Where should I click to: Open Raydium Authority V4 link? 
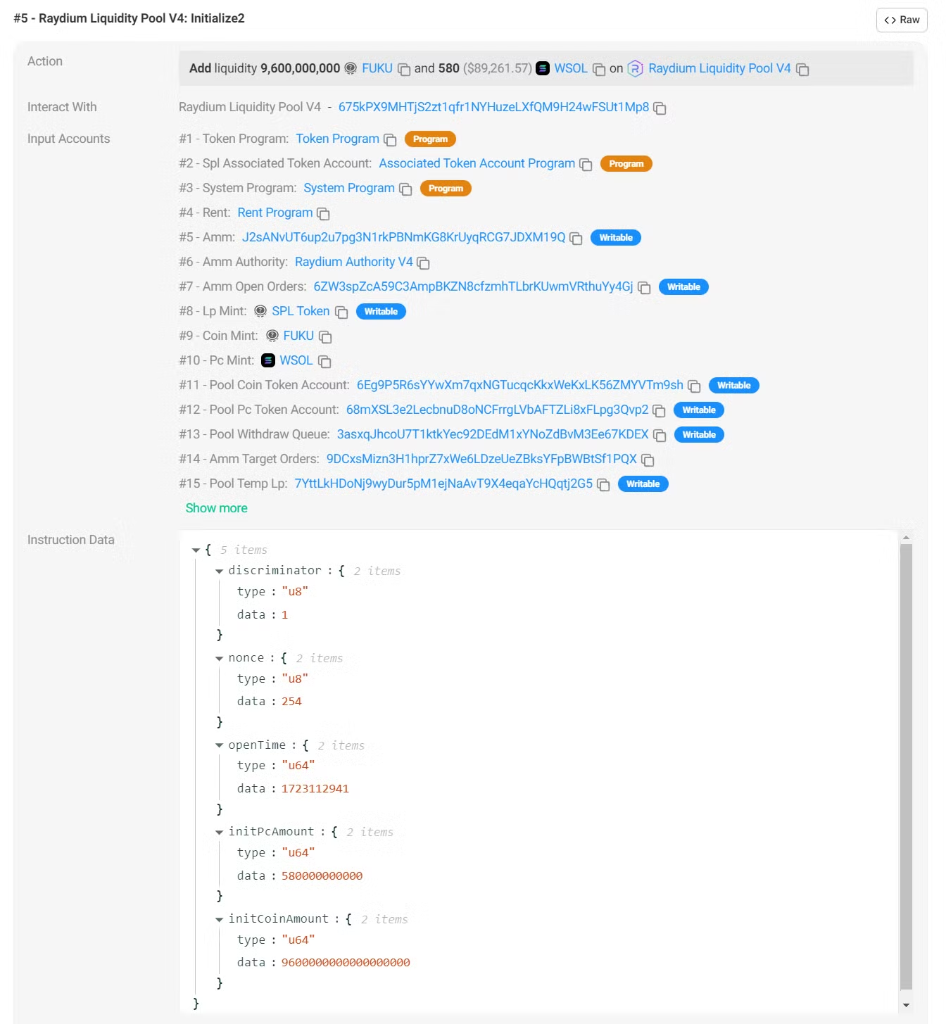click(353, 262)
